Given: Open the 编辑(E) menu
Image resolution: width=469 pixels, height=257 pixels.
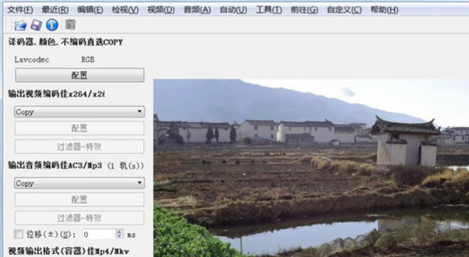Looking at the screenshot, I should click(x=90, y=10).
